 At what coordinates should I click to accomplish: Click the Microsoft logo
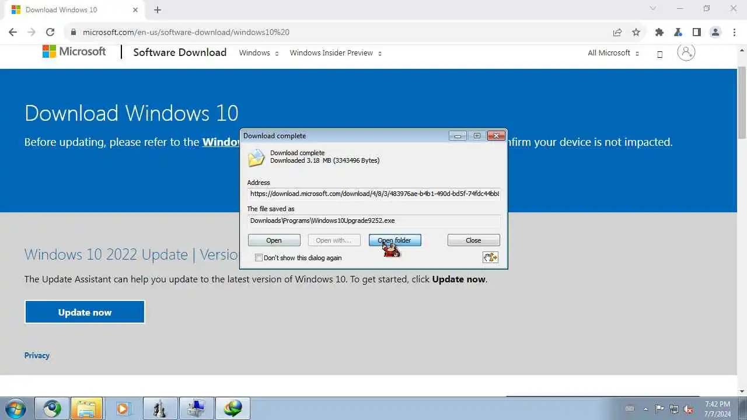coord(74,51)
